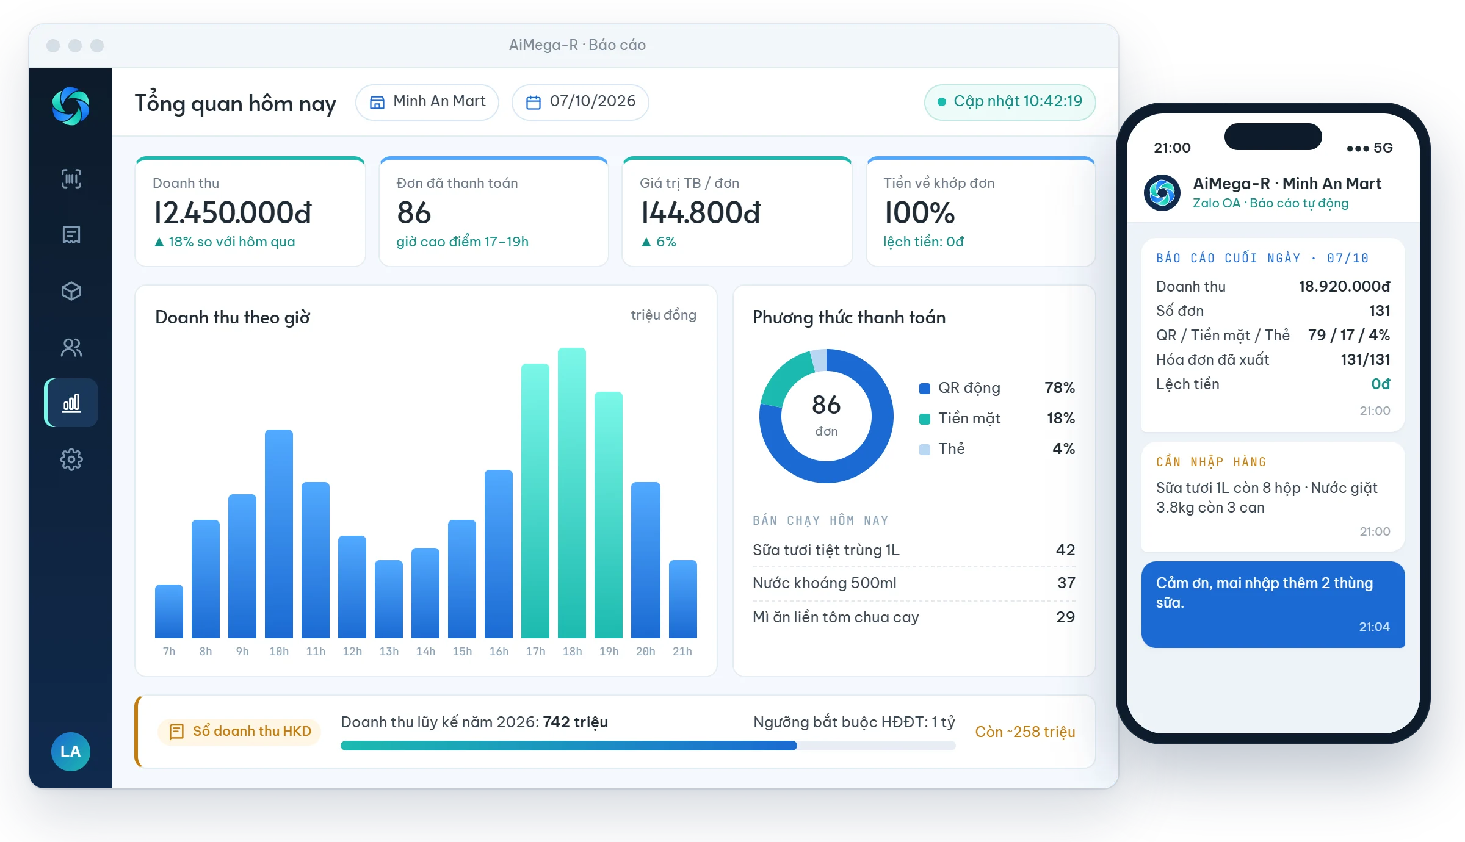The height and width of the screenshot is (842, 1465).
Task: Click the AiMega-R logo in sidebar
Action: click(71, 106)
